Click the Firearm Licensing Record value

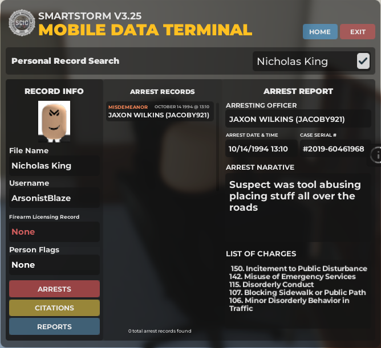click(x=54, y=232)
